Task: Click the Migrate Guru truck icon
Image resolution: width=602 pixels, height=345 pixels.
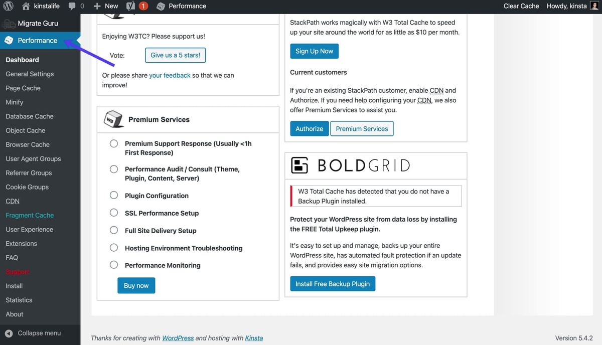Action: [9, 24]
